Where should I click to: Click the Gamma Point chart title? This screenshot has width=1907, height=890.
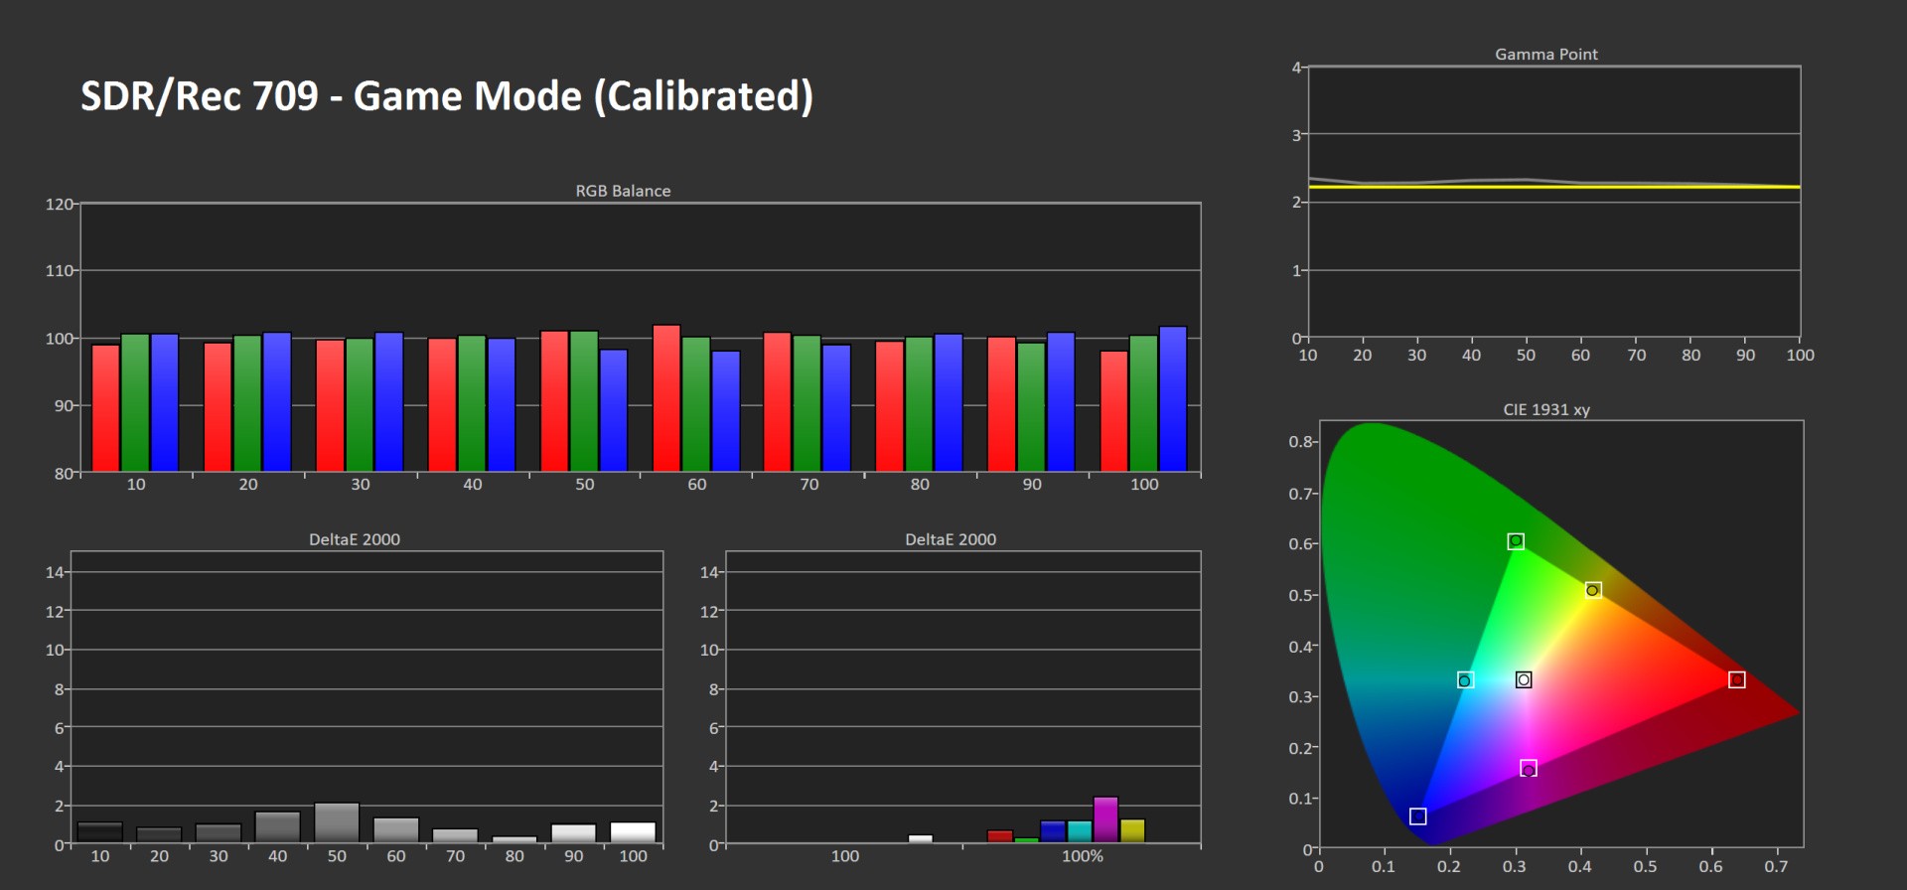1545,55
